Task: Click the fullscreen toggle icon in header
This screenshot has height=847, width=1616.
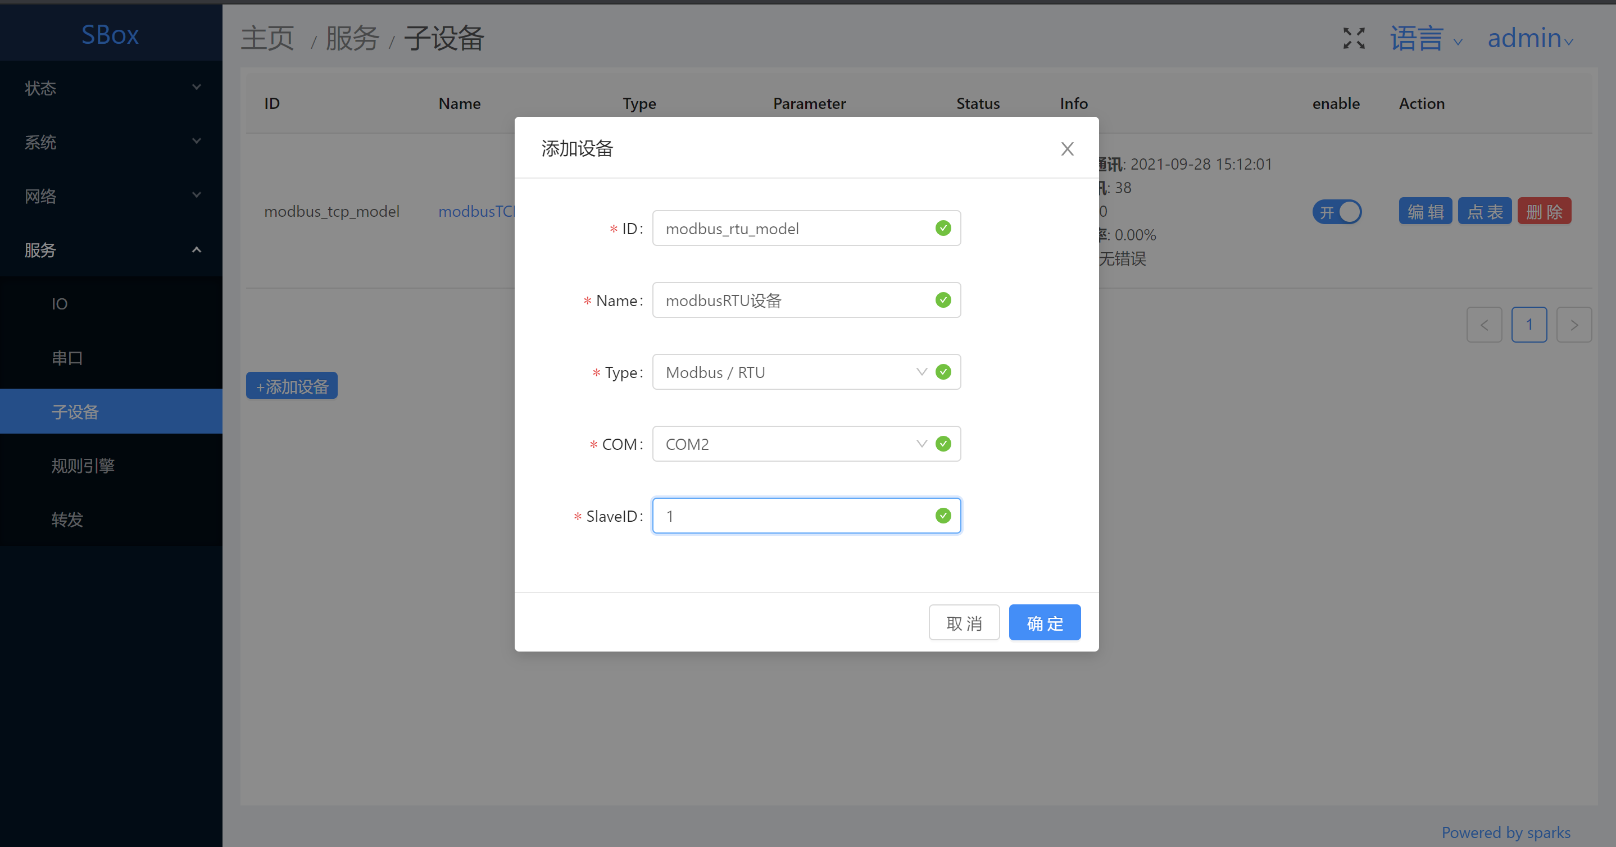Action: click(x=1354, y=38)
